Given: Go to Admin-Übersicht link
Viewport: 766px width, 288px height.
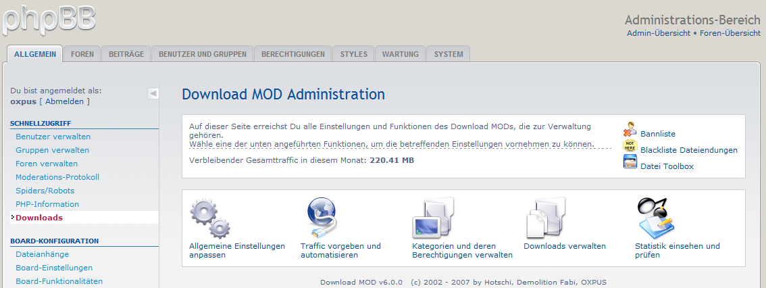Looking at the screenshot, I should pyautogui.click(x=659, y=33).
